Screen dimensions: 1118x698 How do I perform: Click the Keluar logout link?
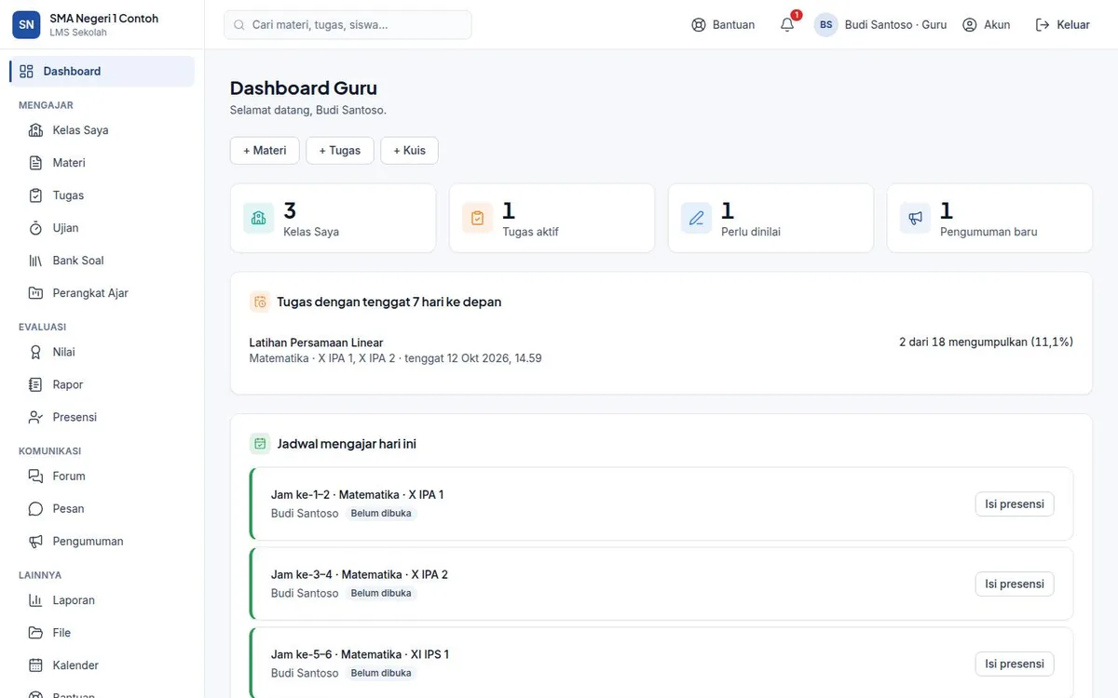(1063, 25)
